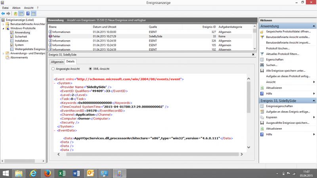Image resolution: width=317 pixels, height=178 pixels.
Task: Click the Aufgabe an dieses Ereignis icon
Action: point(262,112)
